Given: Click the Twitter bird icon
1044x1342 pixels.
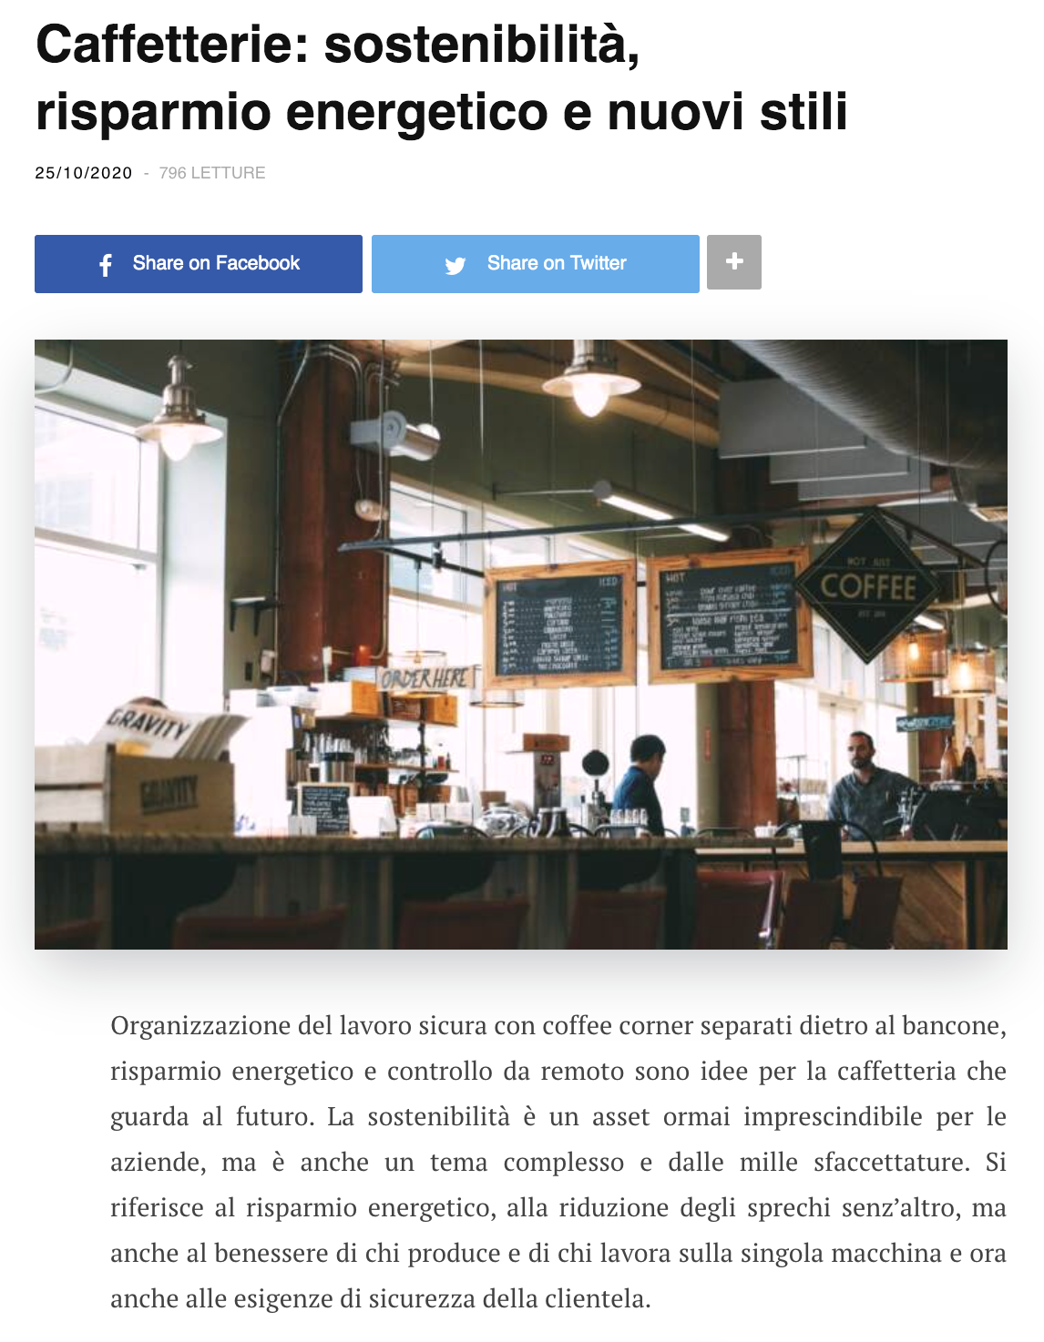Looking at the screenshot, I should coord(455,266).
